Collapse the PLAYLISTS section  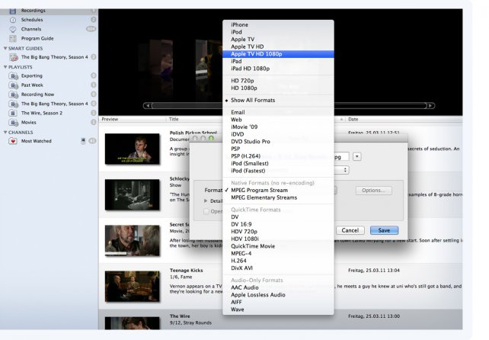coord(5,67)
